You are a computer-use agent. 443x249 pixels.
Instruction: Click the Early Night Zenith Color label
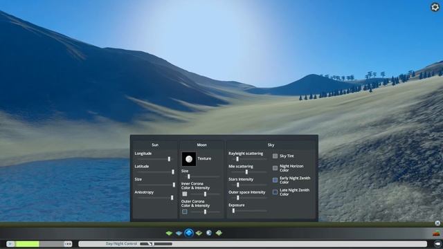point(295,180)
